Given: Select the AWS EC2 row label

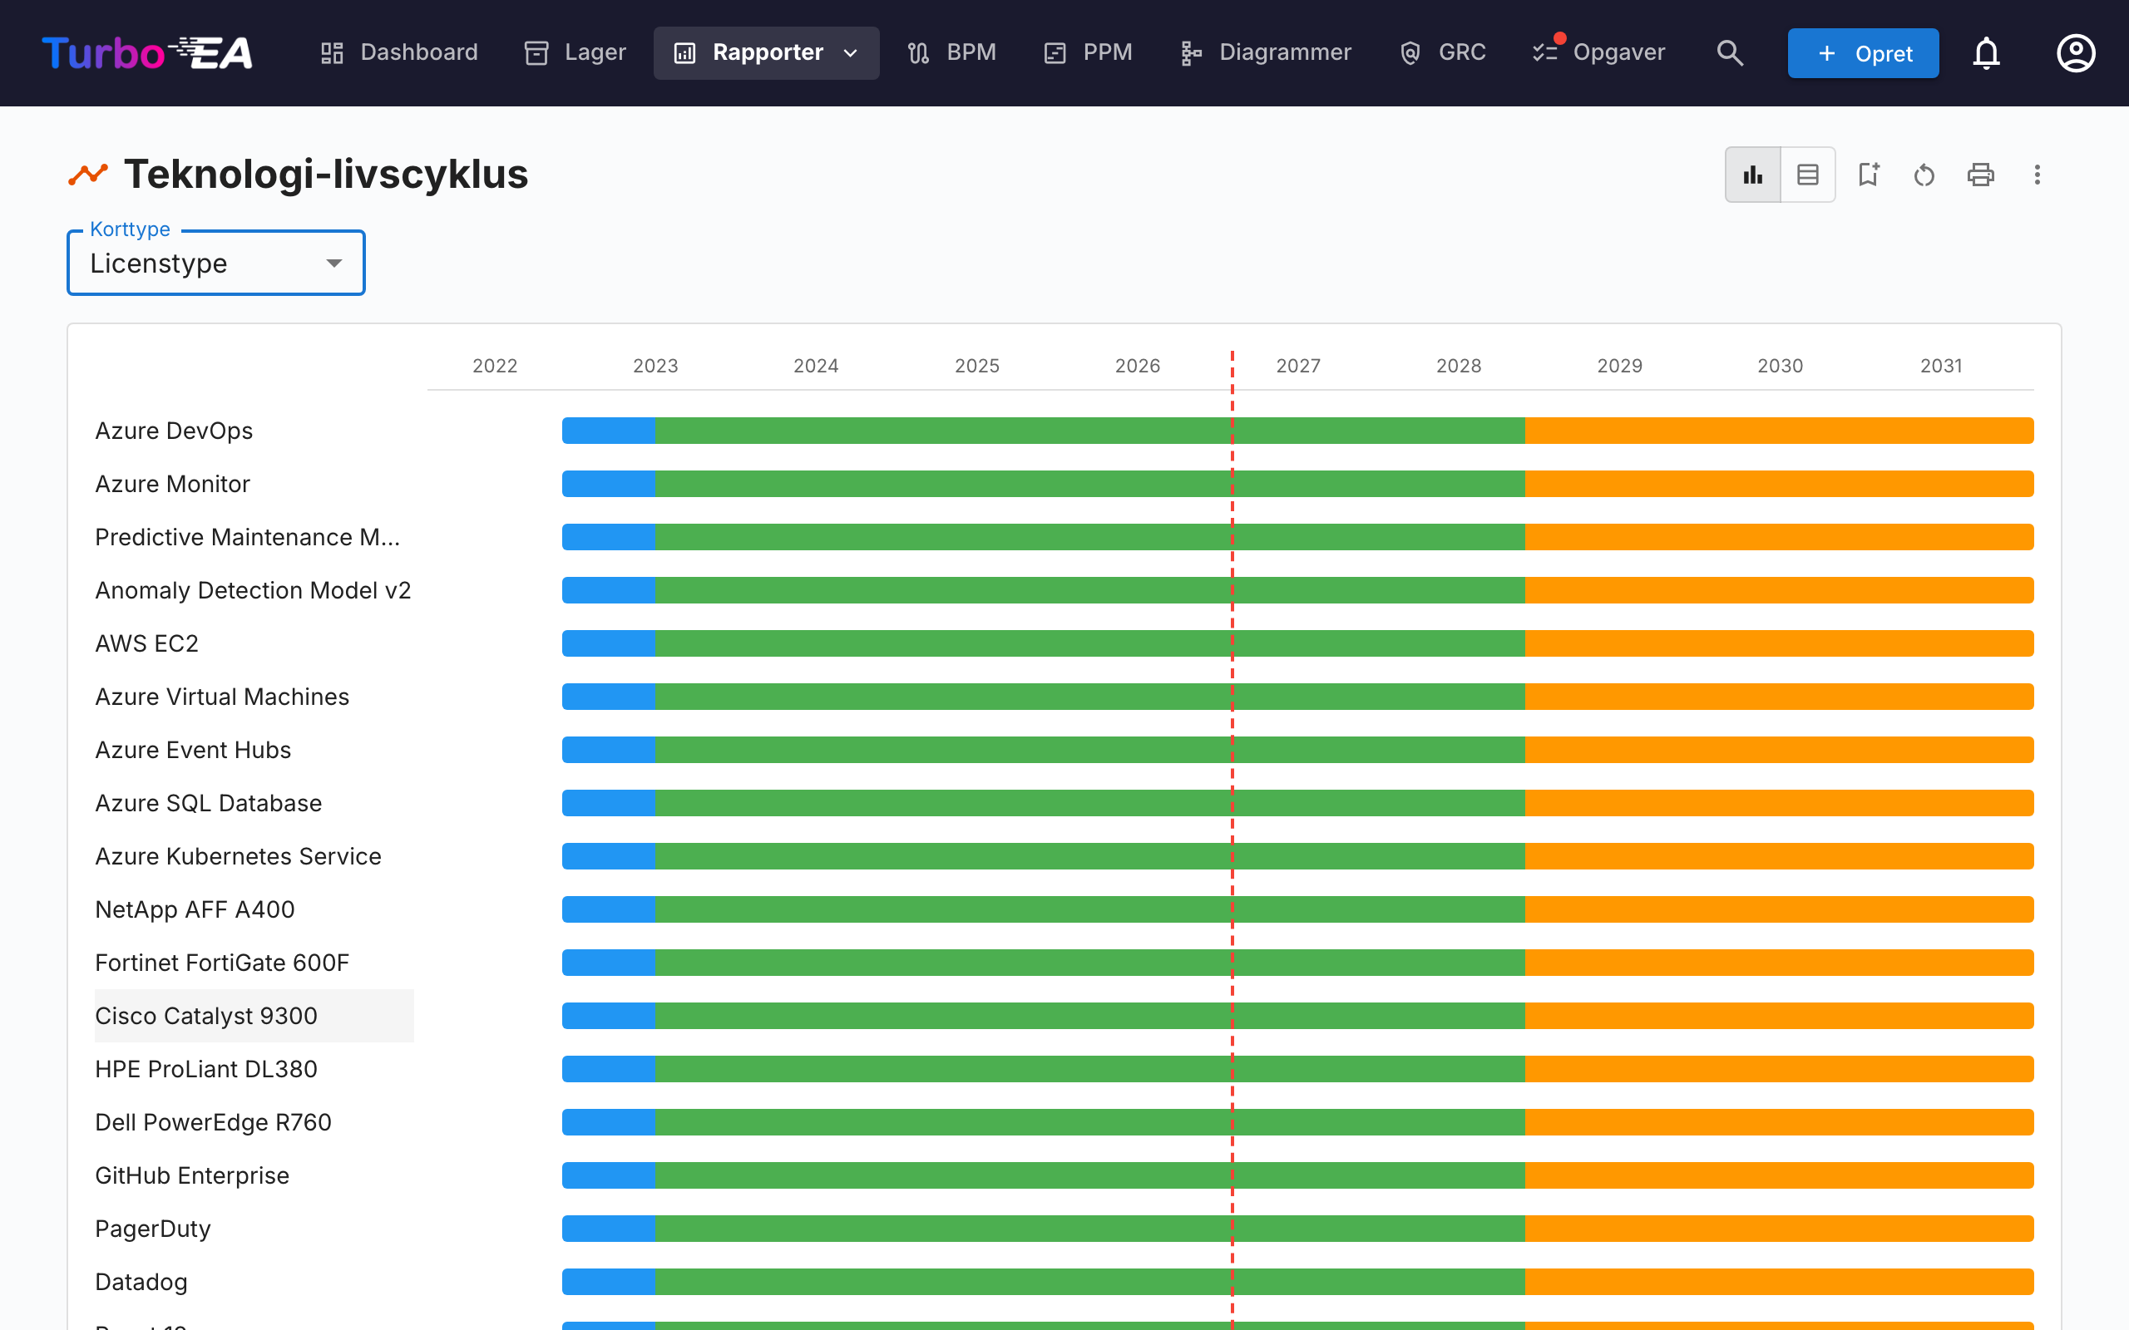Looking at the screenshot, I should click(147, 644).
